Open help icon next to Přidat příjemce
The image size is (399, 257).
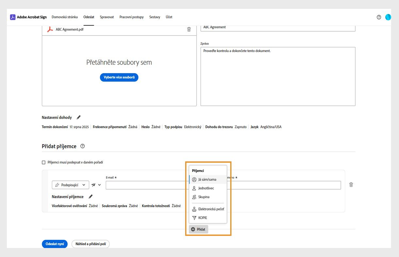tap(83, 146)
